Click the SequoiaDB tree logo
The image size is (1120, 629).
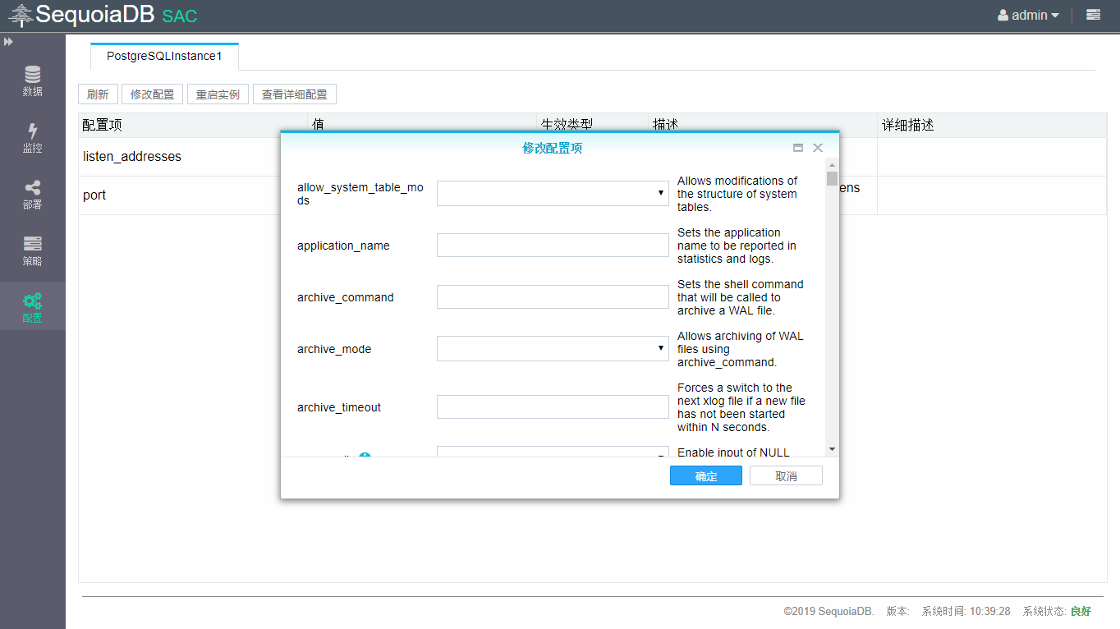tap(21, 15)
